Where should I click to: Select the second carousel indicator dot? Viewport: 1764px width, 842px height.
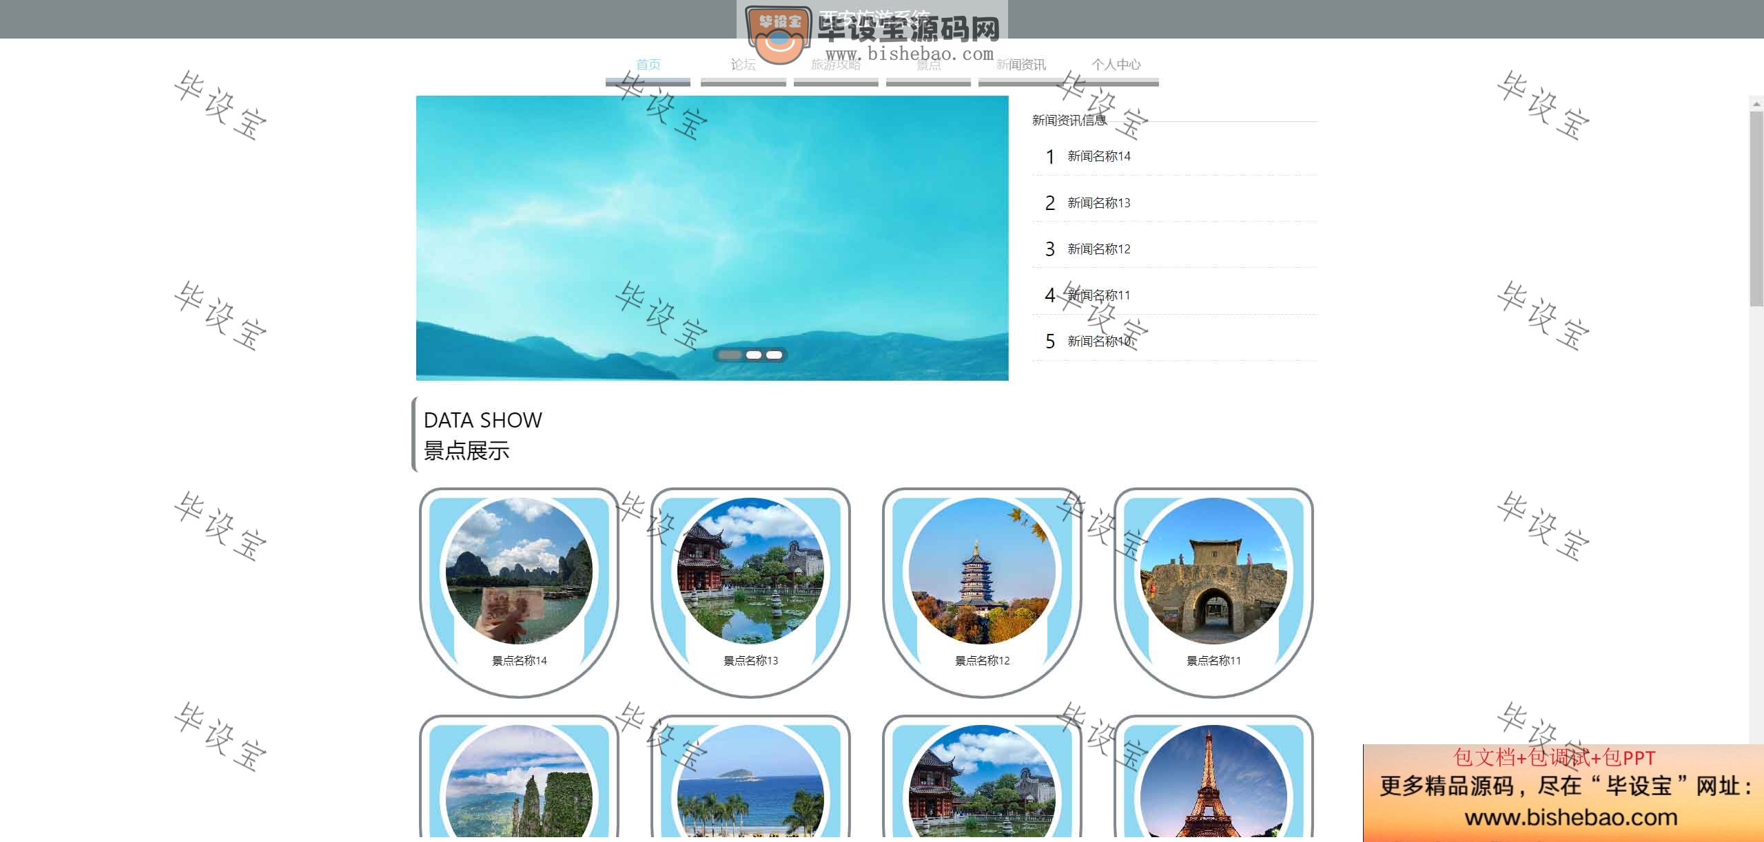click(754, 355)
